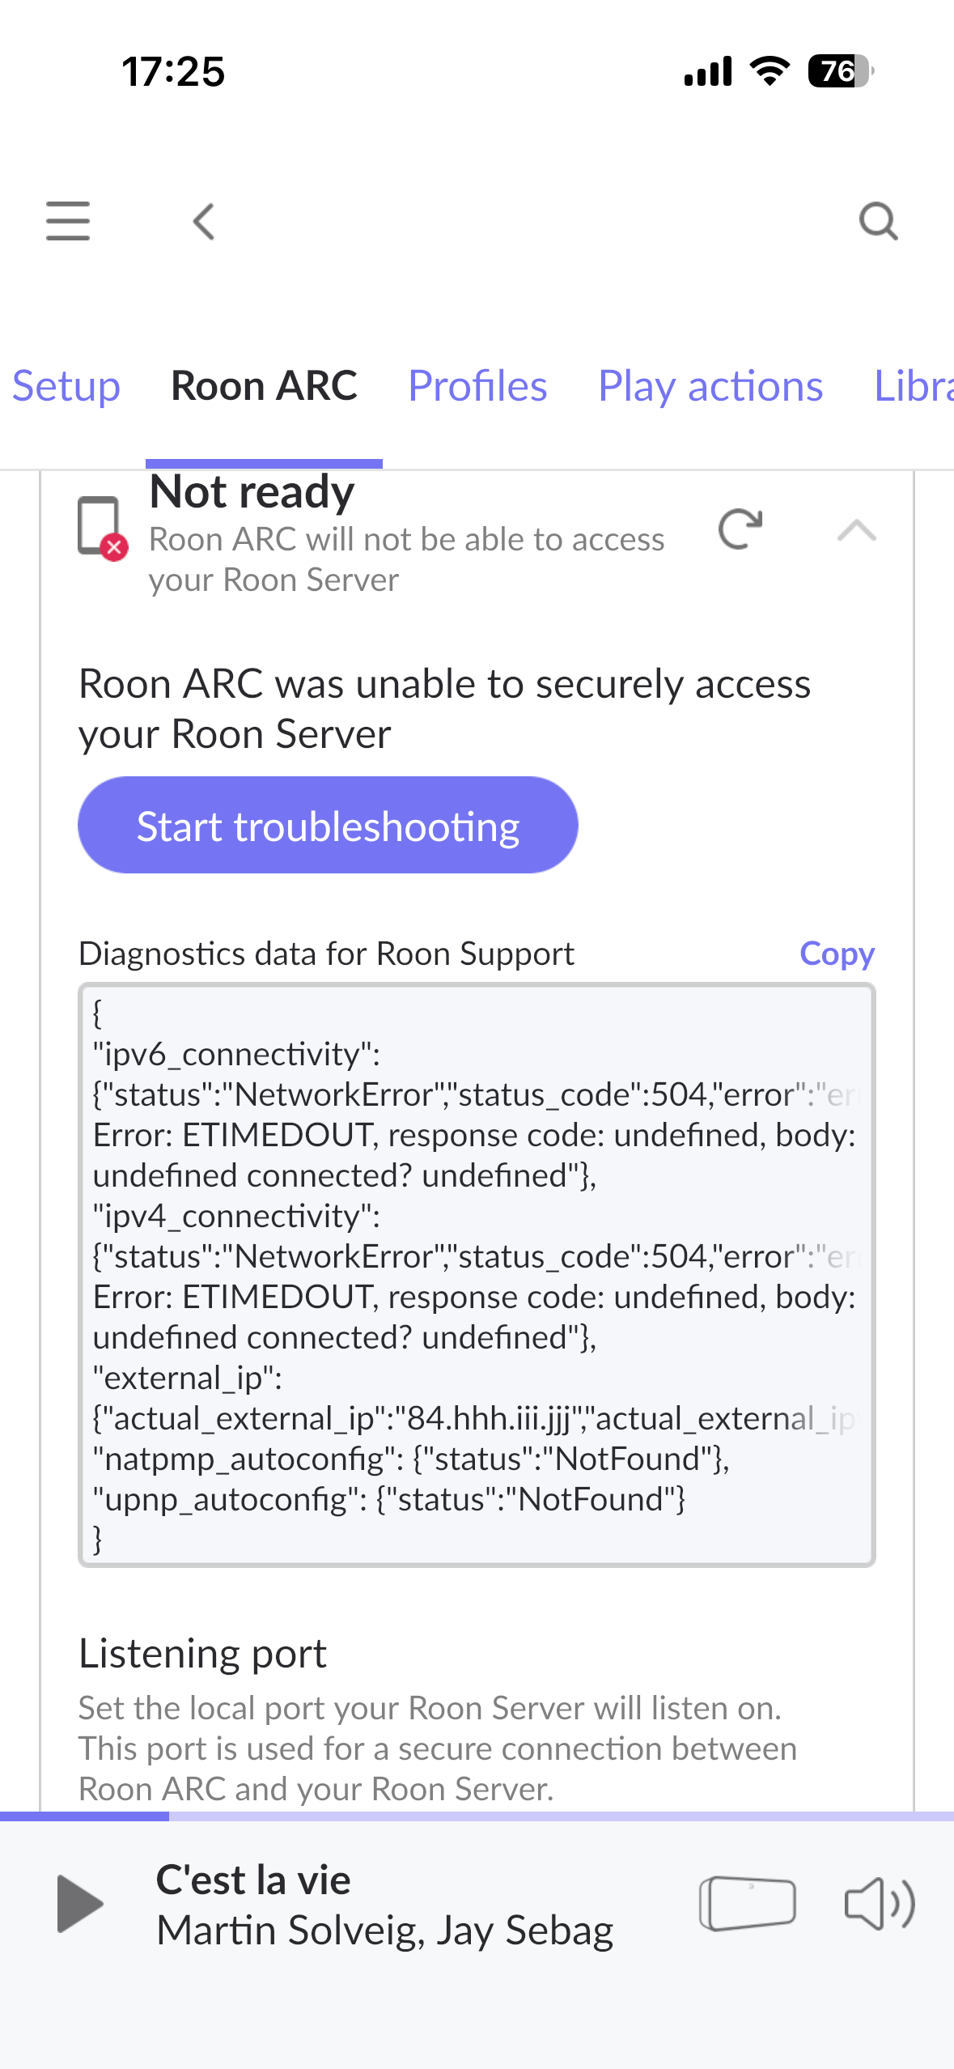Open the Play actions tab
This screenshot has height=2069, width=954.
710,386
